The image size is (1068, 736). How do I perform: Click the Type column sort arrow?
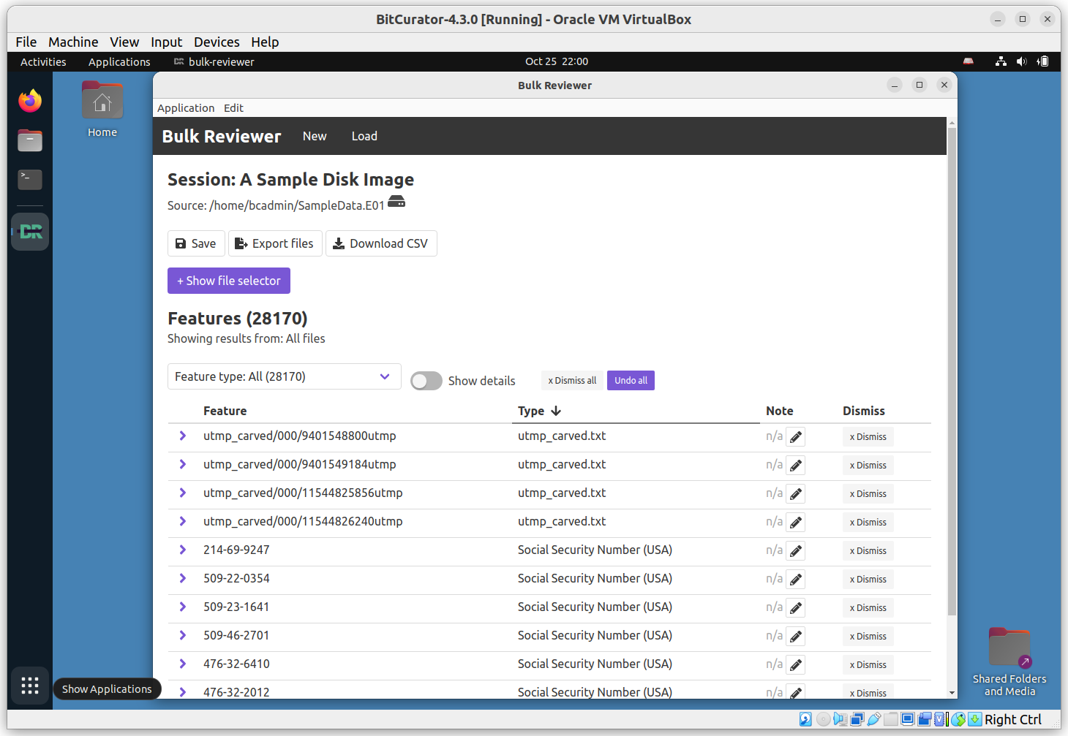(x=556, y=411)
